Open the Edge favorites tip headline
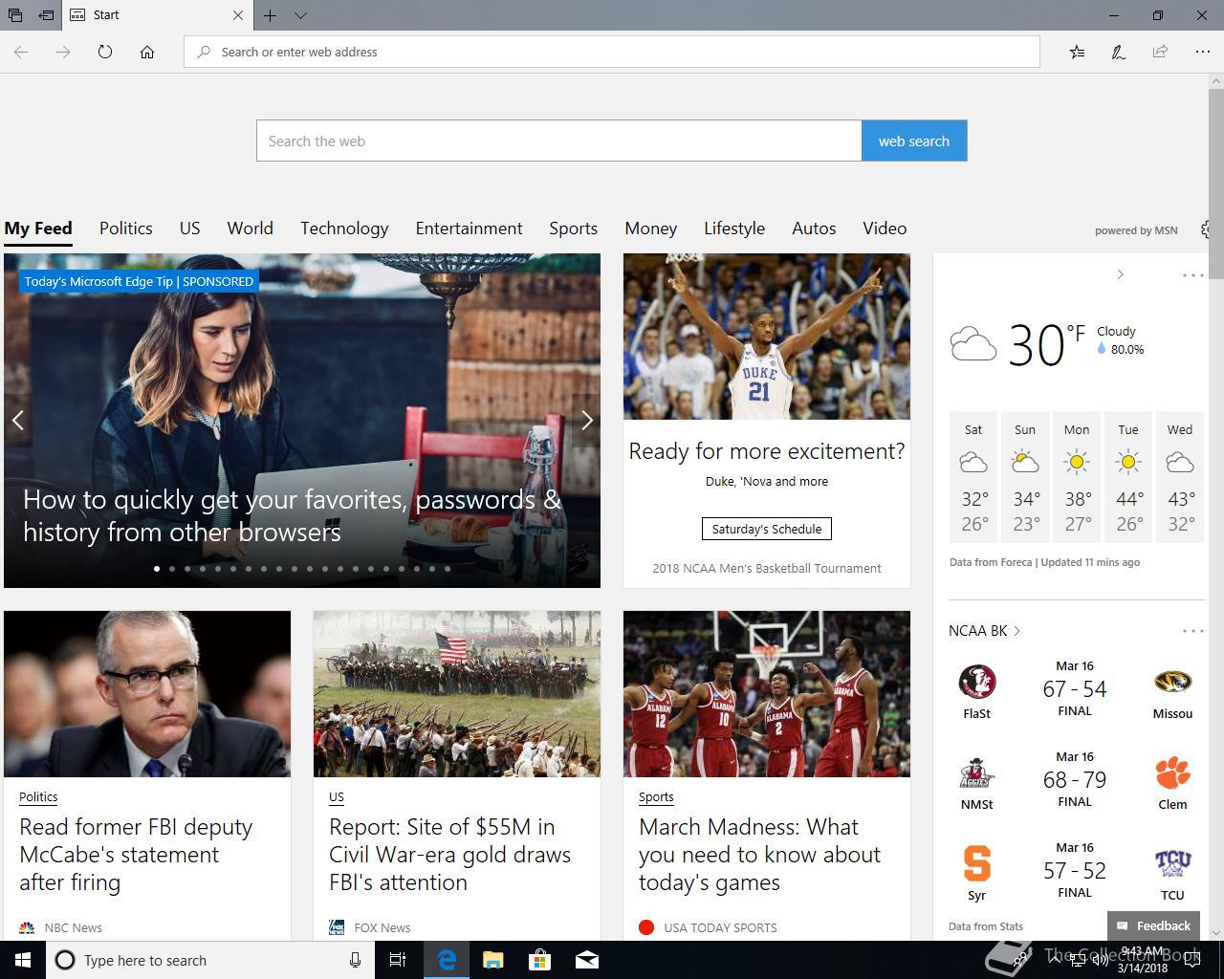Image resolution: width=1224 pixels, height=979 pixels. pyautogui.click(x=292, y=515)
